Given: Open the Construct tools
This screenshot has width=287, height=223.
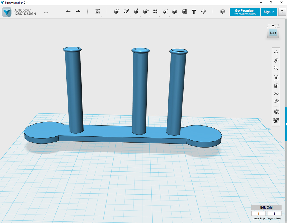Looking at the screenshot, I should (x=136, y=12).
